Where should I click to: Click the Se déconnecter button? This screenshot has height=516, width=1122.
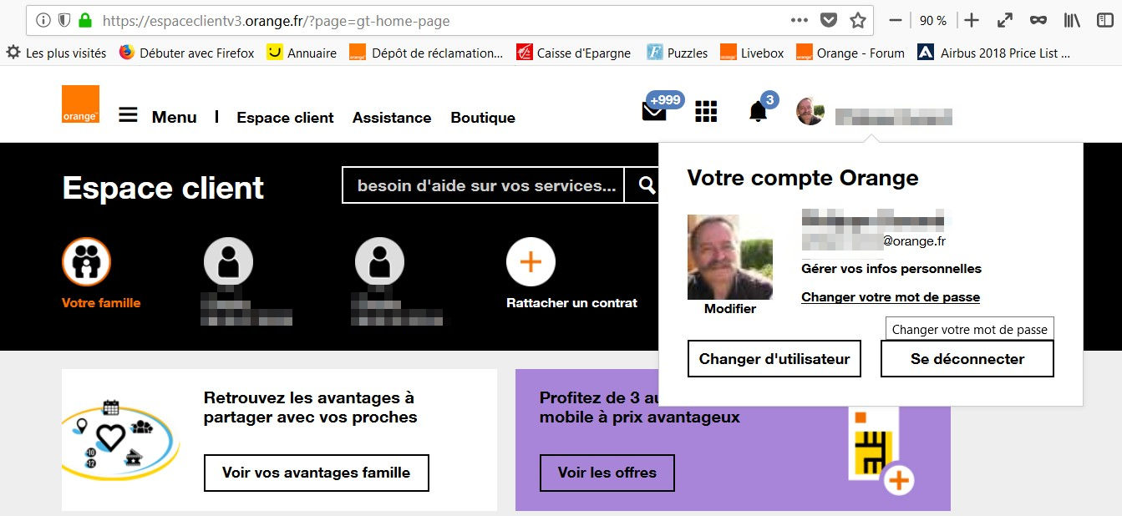point(967,359)
